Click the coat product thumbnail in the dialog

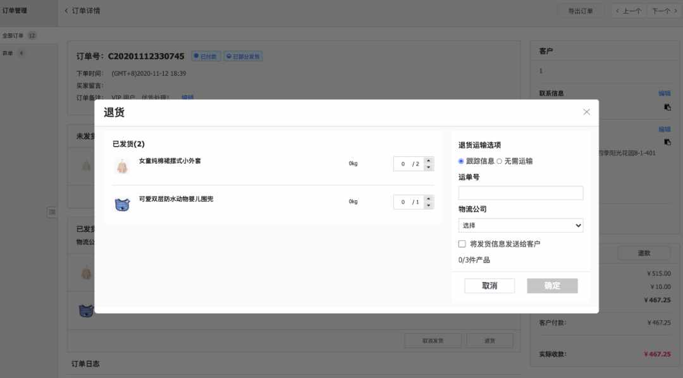click(x=123, y=166)
